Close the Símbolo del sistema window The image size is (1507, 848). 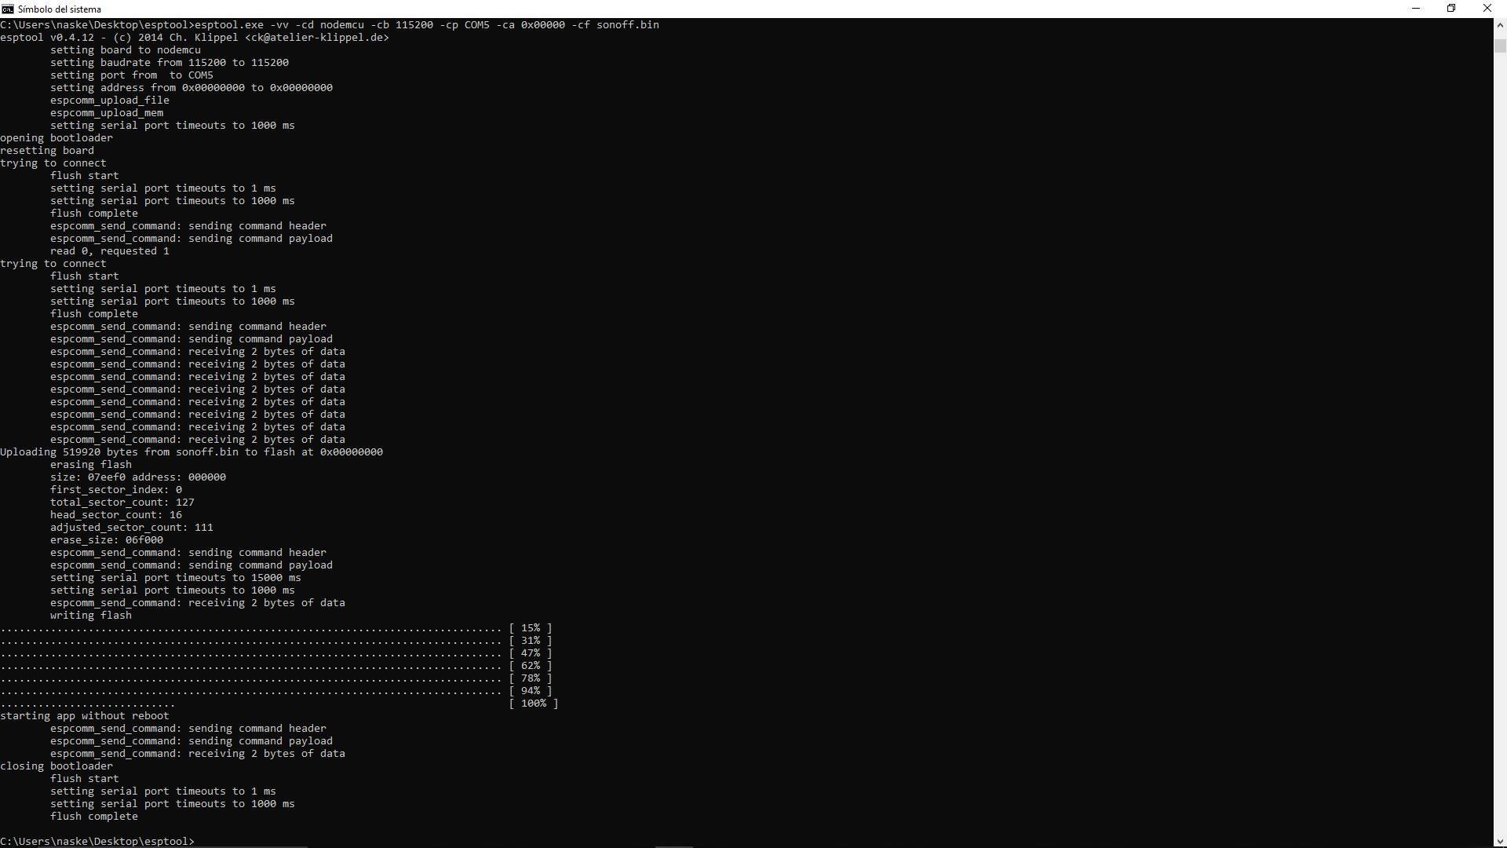click(1487, 9)
